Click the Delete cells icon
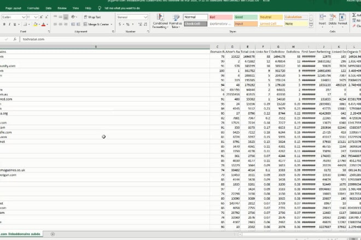This screenshot has height=240, width=361. point(333,21)
